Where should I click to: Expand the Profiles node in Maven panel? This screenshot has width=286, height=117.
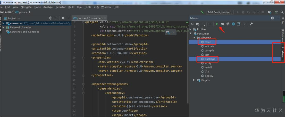tap(191, 29)
